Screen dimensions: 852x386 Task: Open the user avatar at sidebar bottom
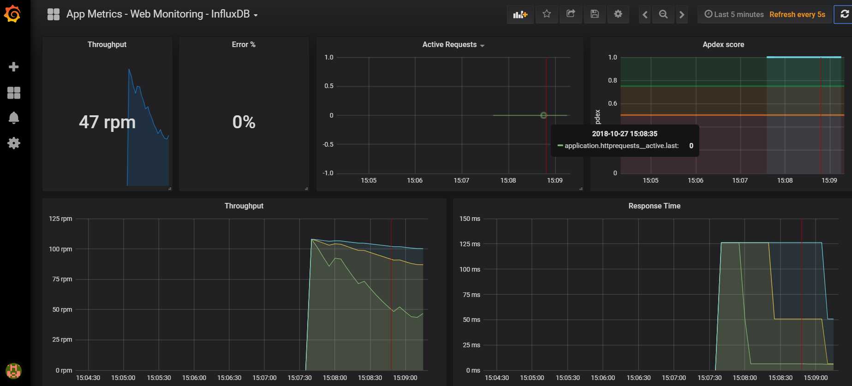click(x=13, y=370)
